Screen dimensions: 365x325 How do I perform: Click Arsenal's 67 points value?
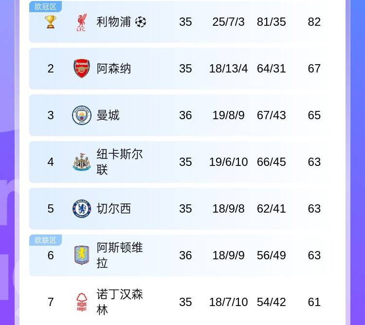point(314,69)
